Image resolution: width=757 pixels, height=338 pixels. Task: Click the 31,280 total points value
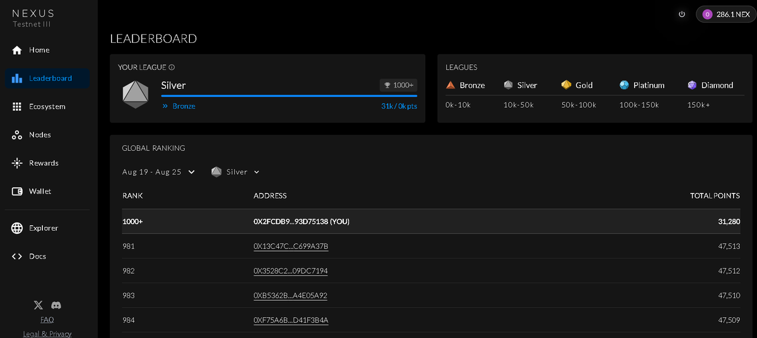pyautogui.click(x=729, y=221)
